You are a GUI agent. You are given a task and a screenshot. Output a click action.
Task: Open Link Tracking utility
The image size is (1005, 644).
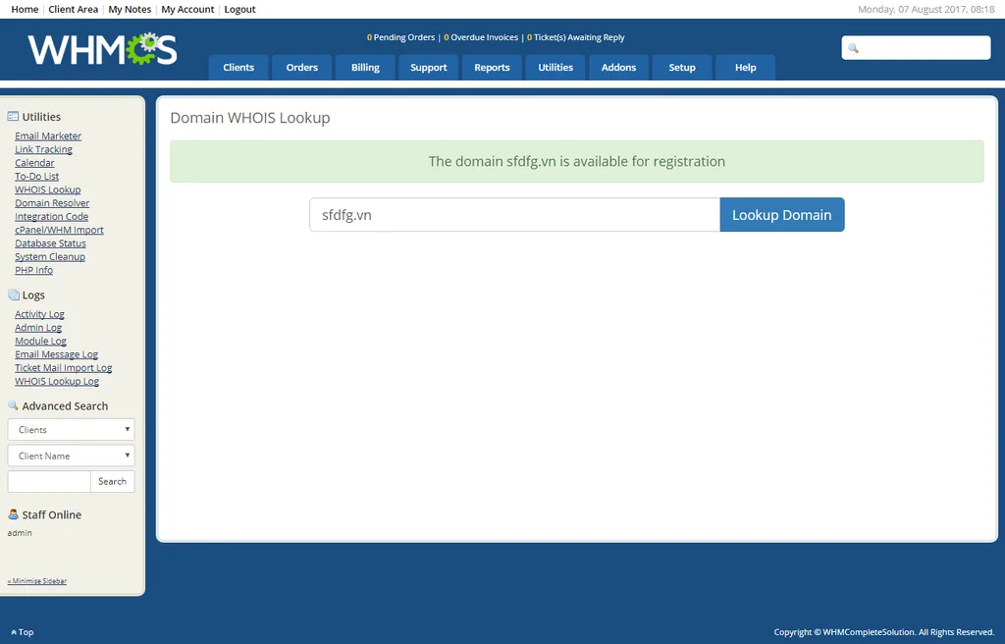click(43, 149)
